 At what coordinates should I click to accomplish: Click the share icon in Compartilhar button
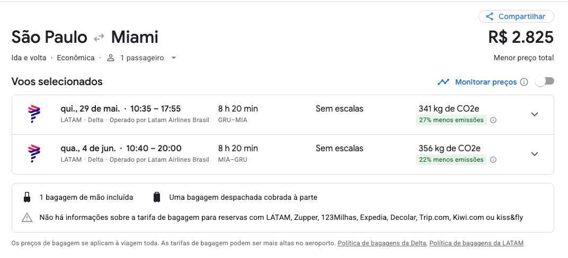(x=490, y=16)
